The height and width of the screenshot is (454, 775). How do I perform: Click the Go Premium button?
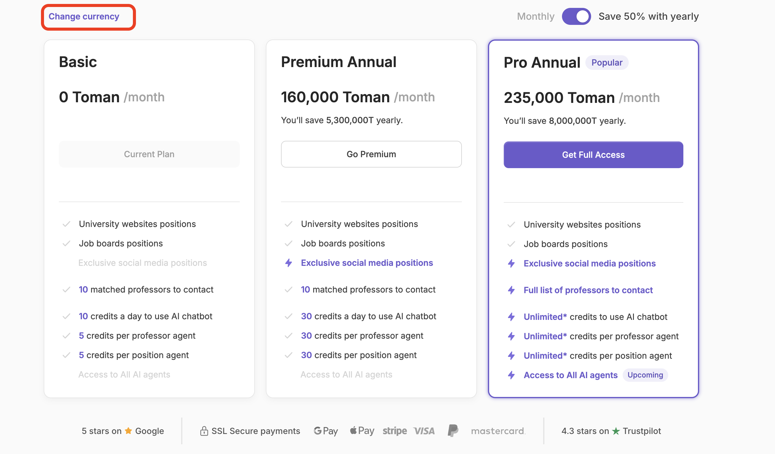tap(371, 154)
